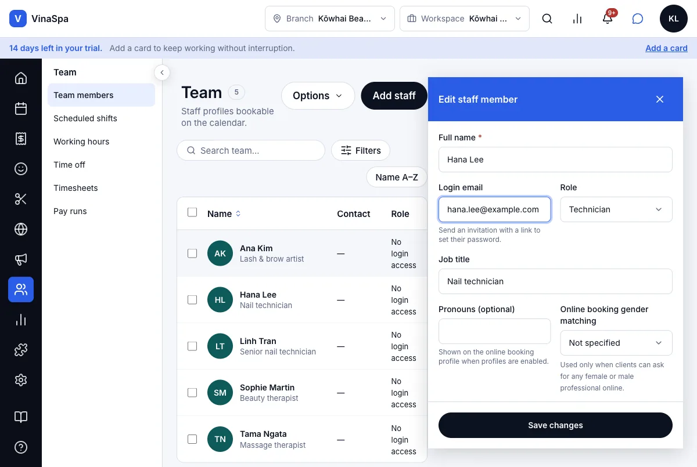This screenshot has height=467, width=697.
Task: Click Ana Kim's AK avatar
Action: coord(220,254)
